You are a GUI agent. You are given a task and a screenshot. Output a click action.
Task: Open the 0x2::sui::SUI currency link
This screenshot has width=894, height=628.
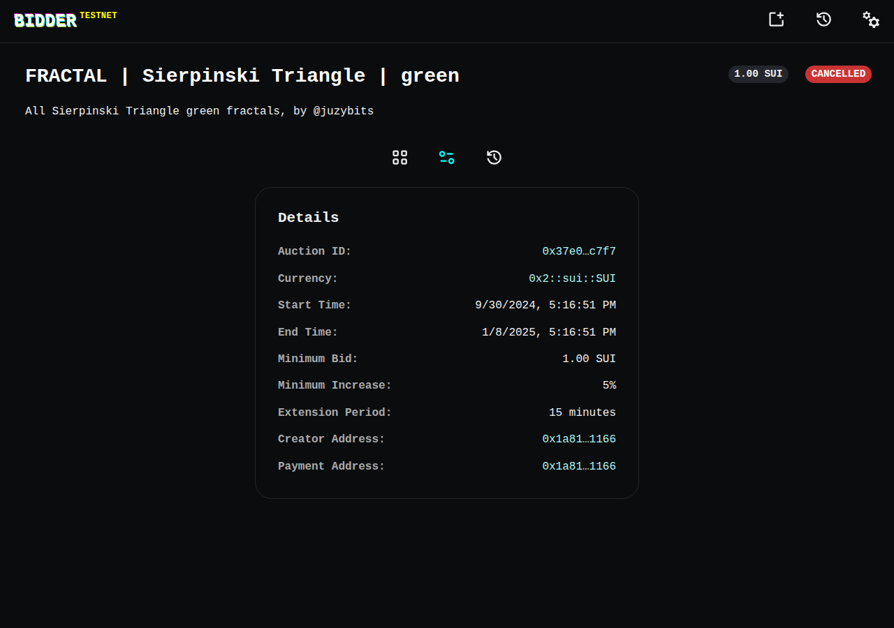tap(572, 278)
